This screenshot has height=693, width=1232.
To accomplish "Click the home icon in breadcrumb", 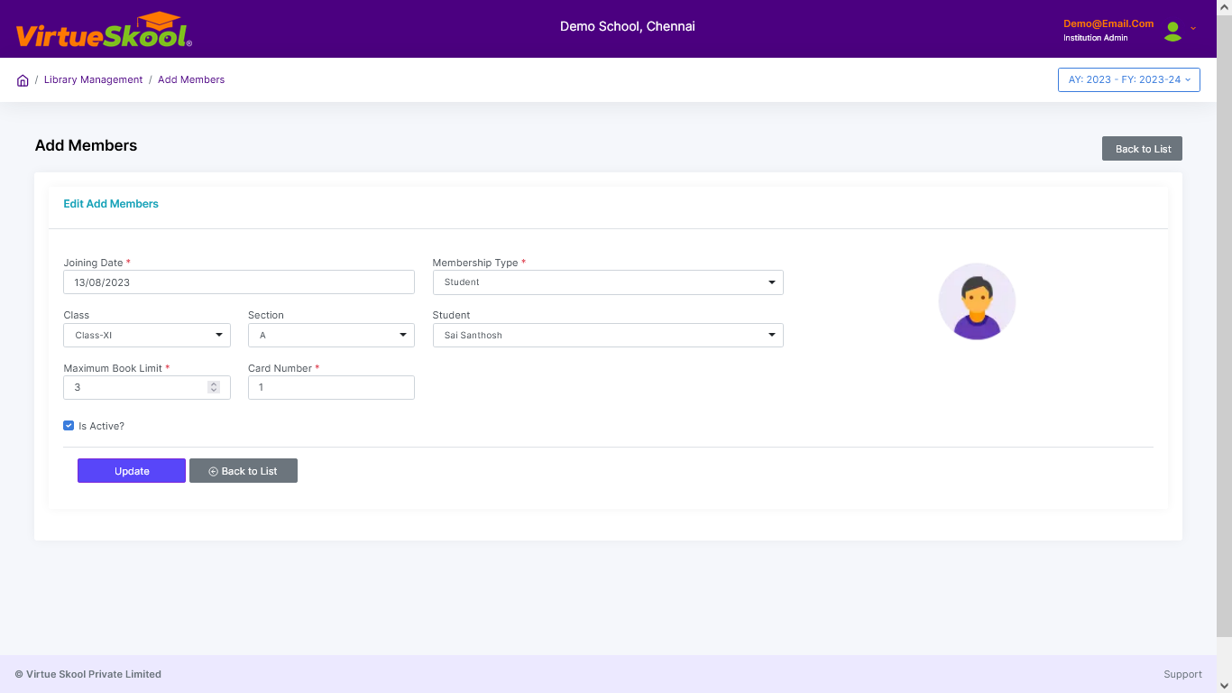I will point(23,80).
